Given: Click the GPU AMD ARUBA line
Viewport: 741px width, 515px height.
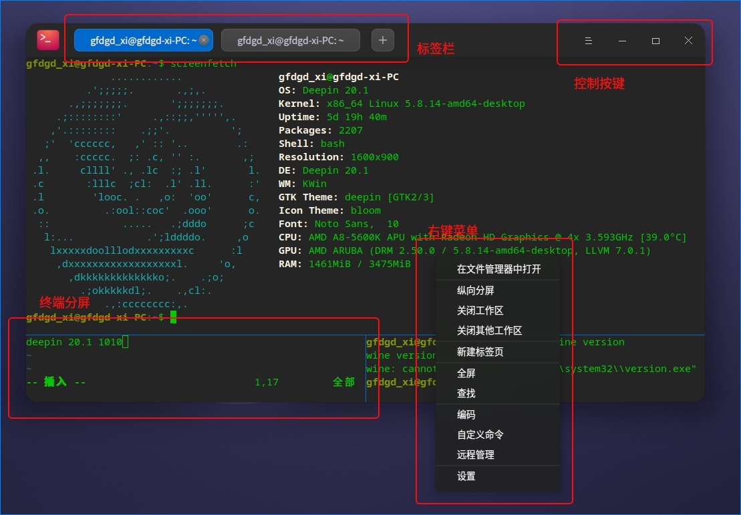Looking at the screenshot, I should 464,250.
